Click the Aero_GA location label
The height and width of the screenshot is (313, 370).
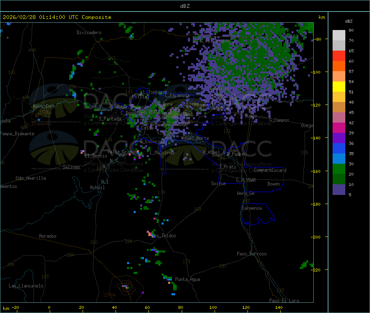tap(246, 193)
